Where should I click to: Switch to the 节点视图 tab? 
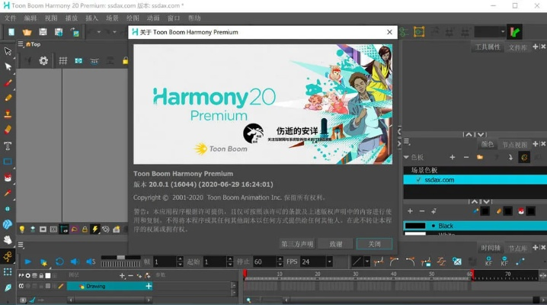[x=514, y=144]
